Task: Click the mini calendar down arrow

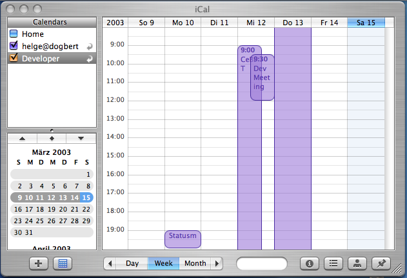Action: (x=81, y=139)
